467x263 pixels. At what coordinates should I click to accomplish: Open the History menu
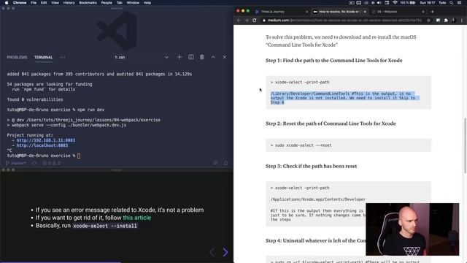click(x=69, y=3)
